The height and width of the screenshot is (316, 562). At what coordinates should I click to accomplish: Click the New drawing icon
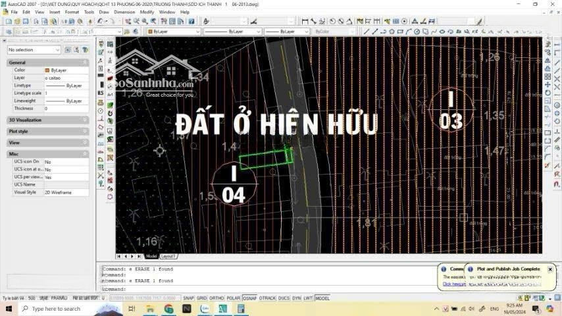click(9, 22)
